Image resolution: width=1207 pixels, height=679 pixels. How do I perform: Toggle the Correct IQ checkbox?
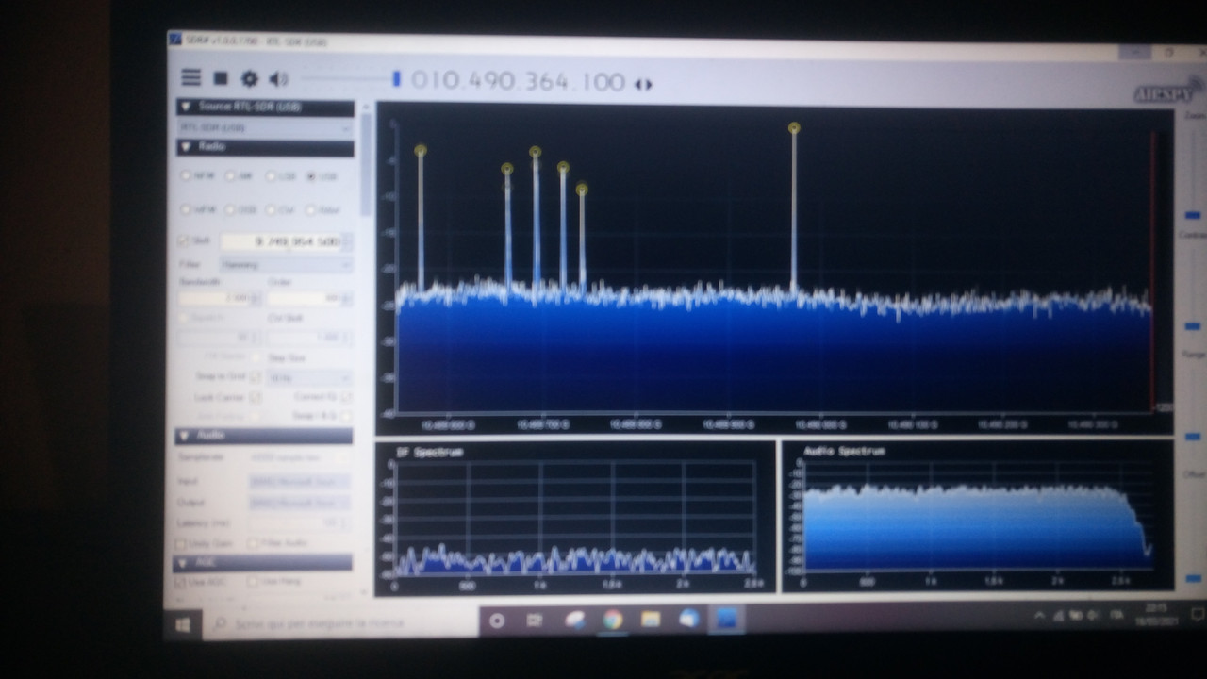[x=345, y=397]
